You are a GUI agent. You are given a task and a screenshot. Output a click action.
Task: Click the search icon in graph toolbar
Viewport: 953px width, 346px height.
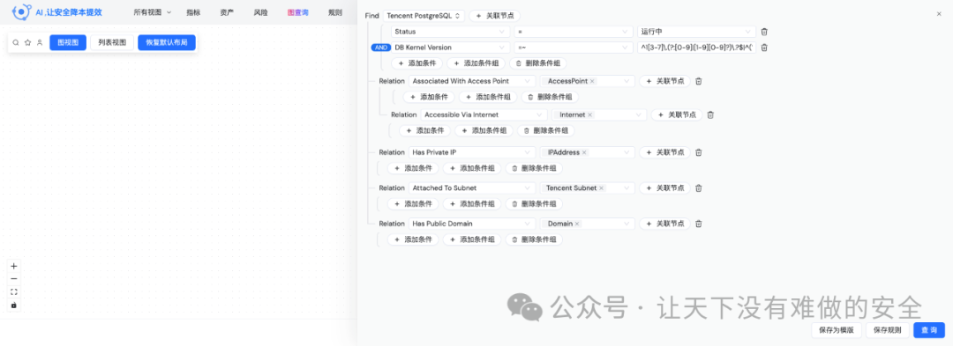click(16, 42)
